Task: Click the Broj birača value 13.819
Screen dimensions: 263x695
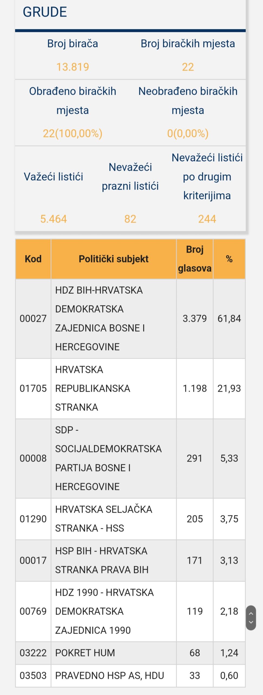Action: coord(73,67)
